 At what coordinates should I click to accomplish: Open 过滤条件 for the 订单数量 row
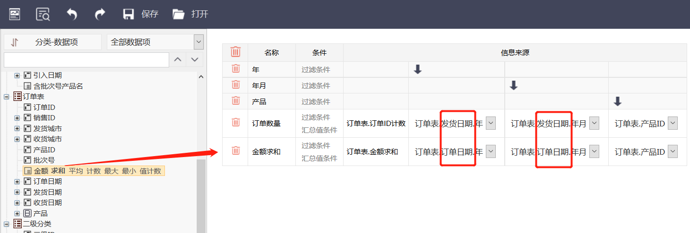tap(316, 117)
